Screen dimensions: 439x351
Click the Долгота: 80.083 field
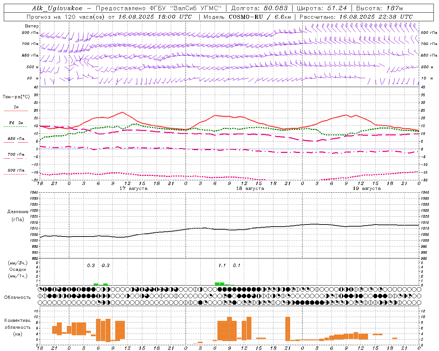coord(260,8)
